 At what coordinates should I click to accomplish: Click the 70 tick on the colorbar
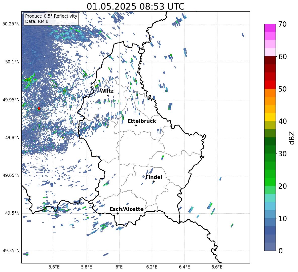tap(282, 24)
